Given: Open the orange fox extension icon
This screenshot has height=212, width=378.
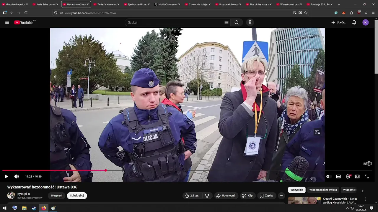Looking at the screenshot, I should coord(344,13).
